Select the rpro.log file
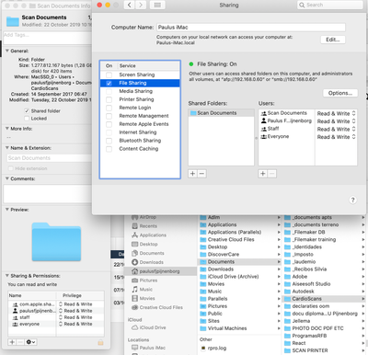Image resolution: width=368 pixels, height=355 pixels. coord(213,348)
